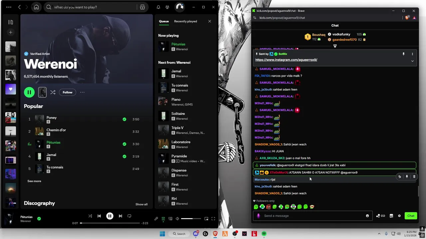Image resolution: width=426 pixels, height=239 pixels.
Task: Switch to Recently played tab
Action: (185, 21)
